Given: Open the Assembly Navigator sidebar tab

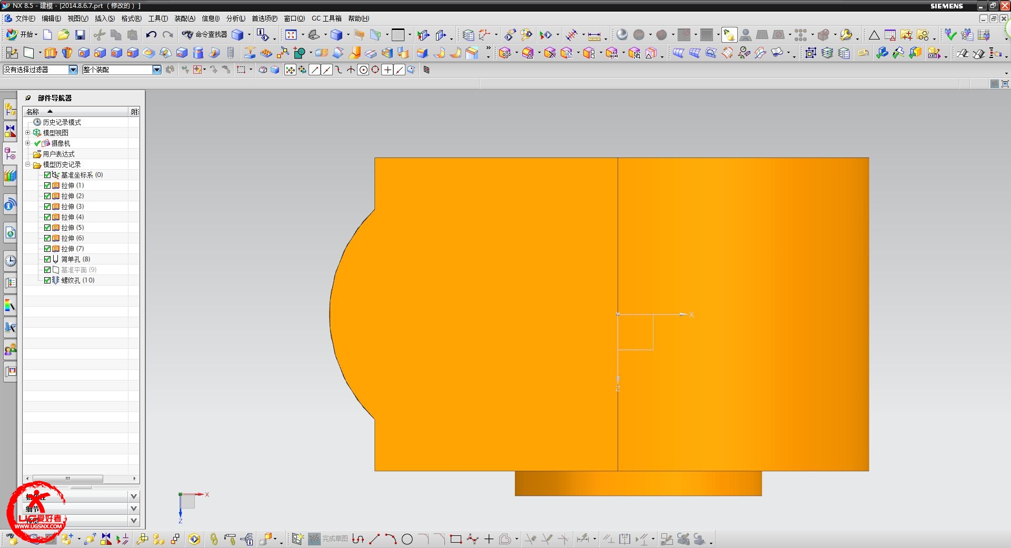Looking at the screenshot, I should [10, 110].
